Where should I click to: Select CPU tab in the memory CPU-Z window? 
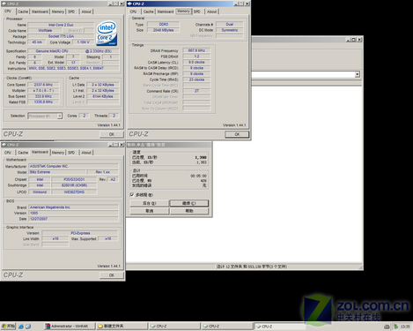pyautogui.click(x=133, y=11)
